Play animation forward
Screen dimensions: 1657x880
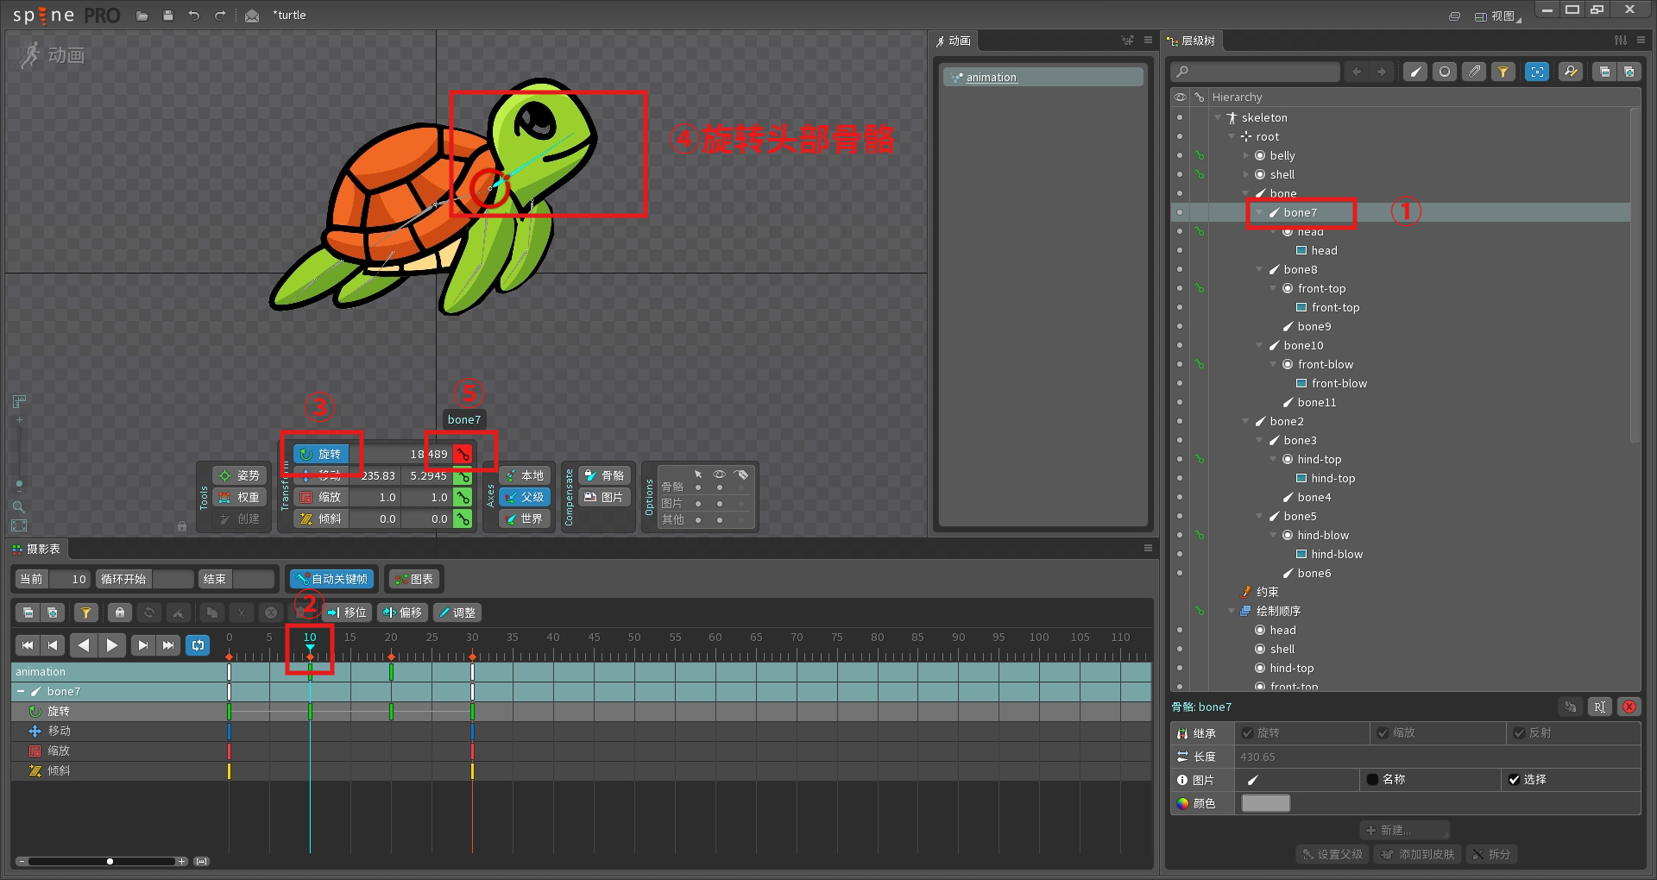(x=112, y=645)
